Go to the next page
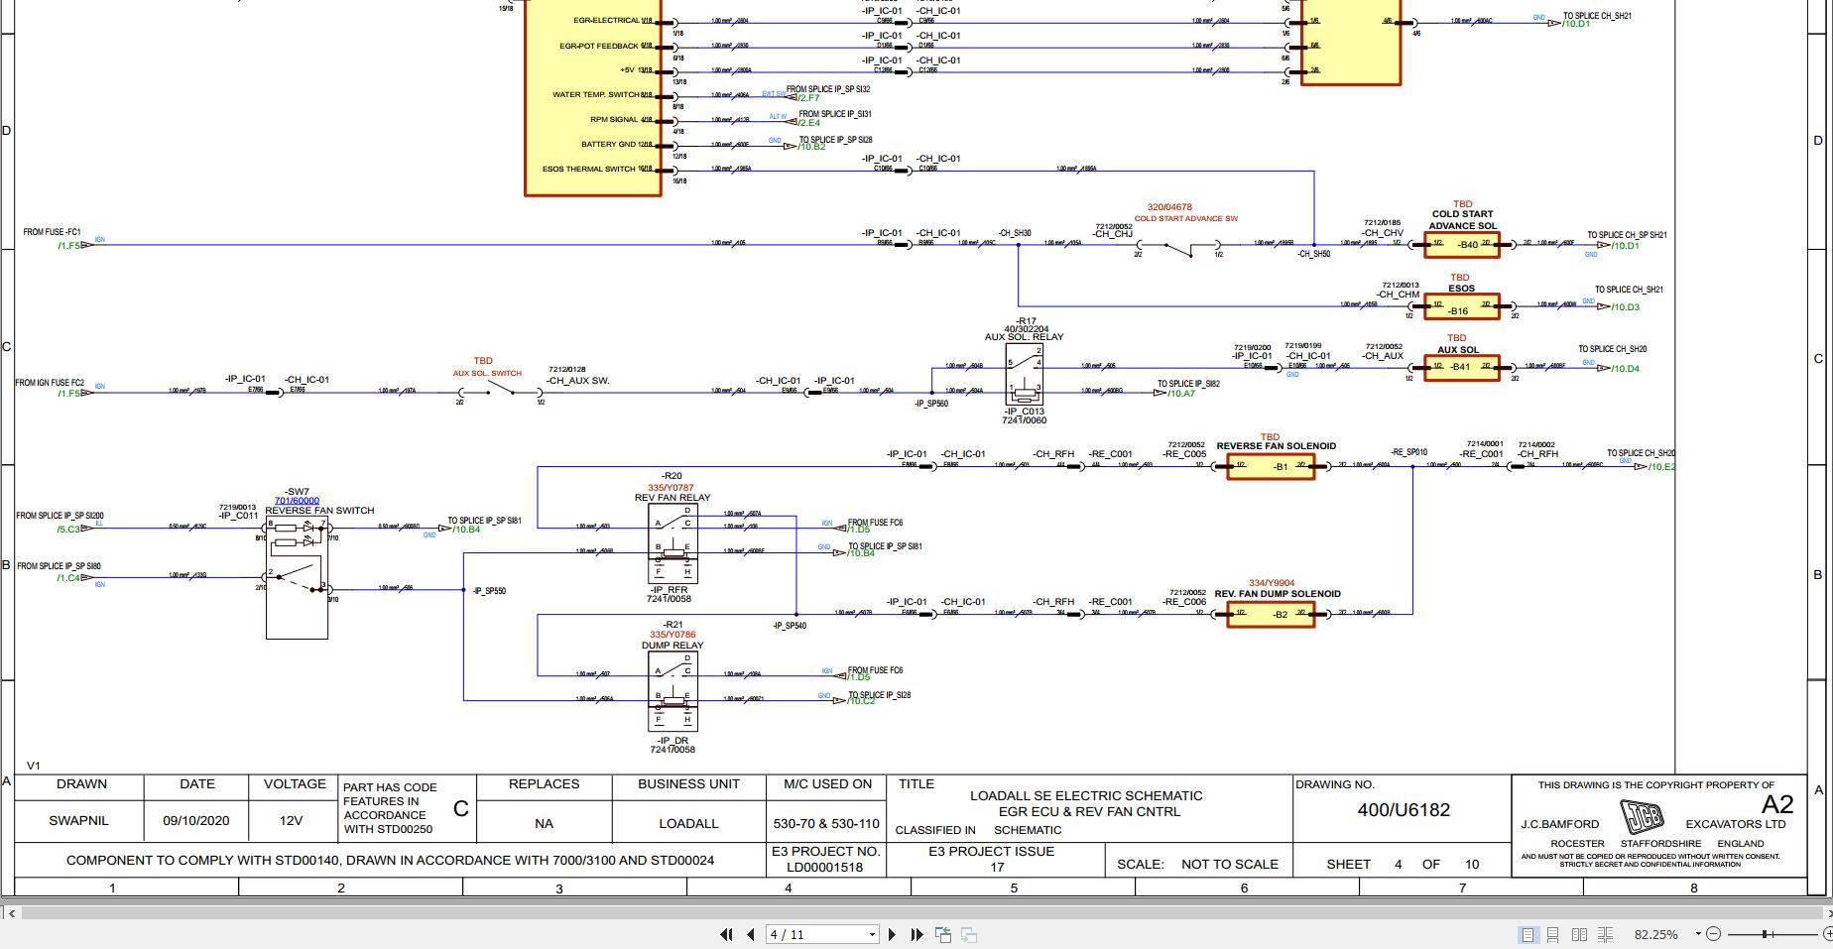The height and width of the screenshot is (949, 1833). point(892,934)
